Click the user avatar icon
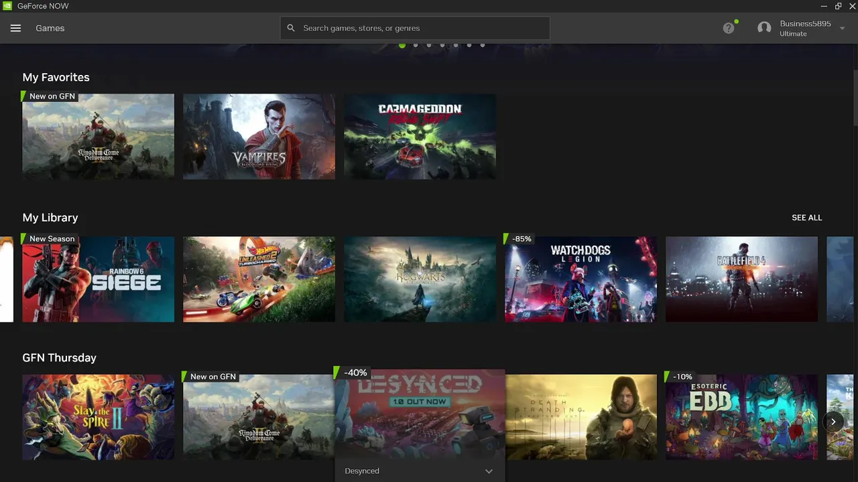 764,28
